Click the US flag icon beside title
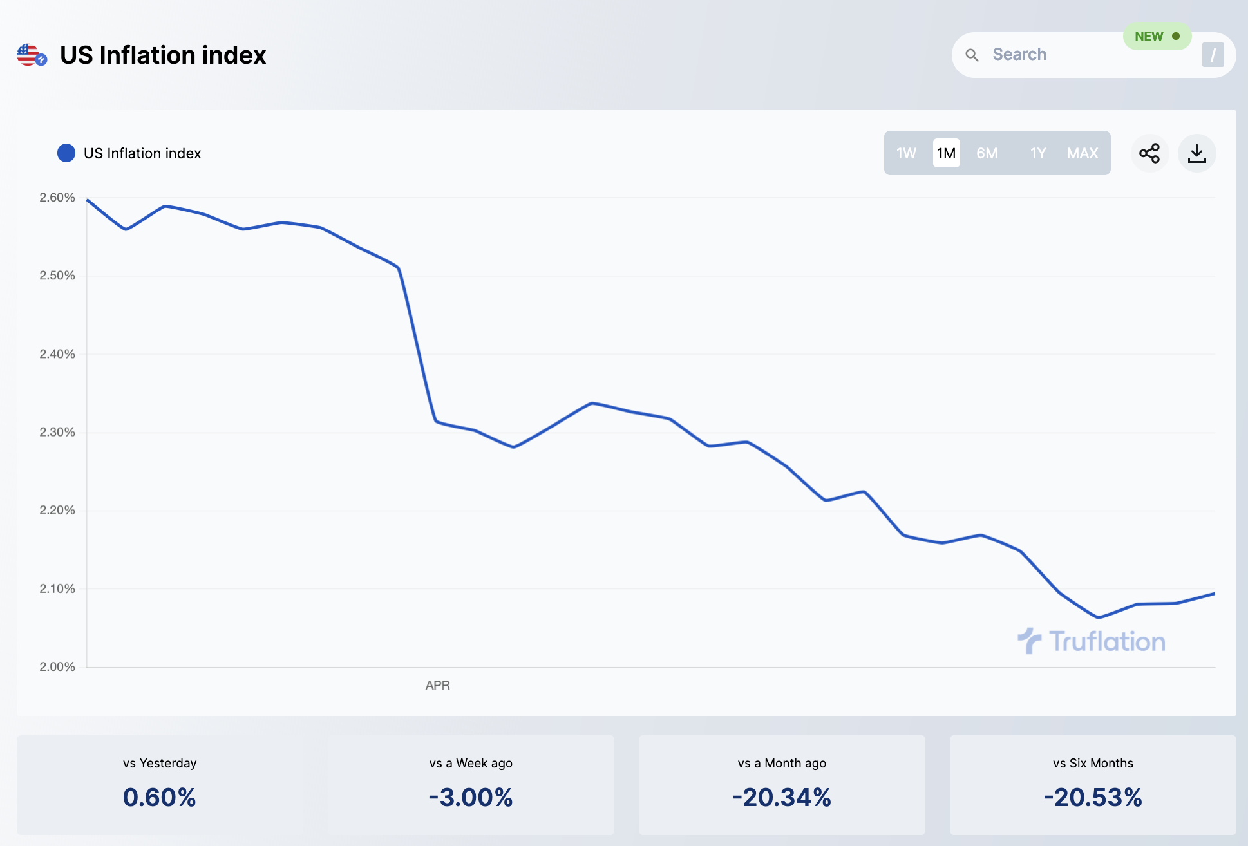Image resolution: width=1248 pixels, height=846 pixels. (x=31, y=55)
